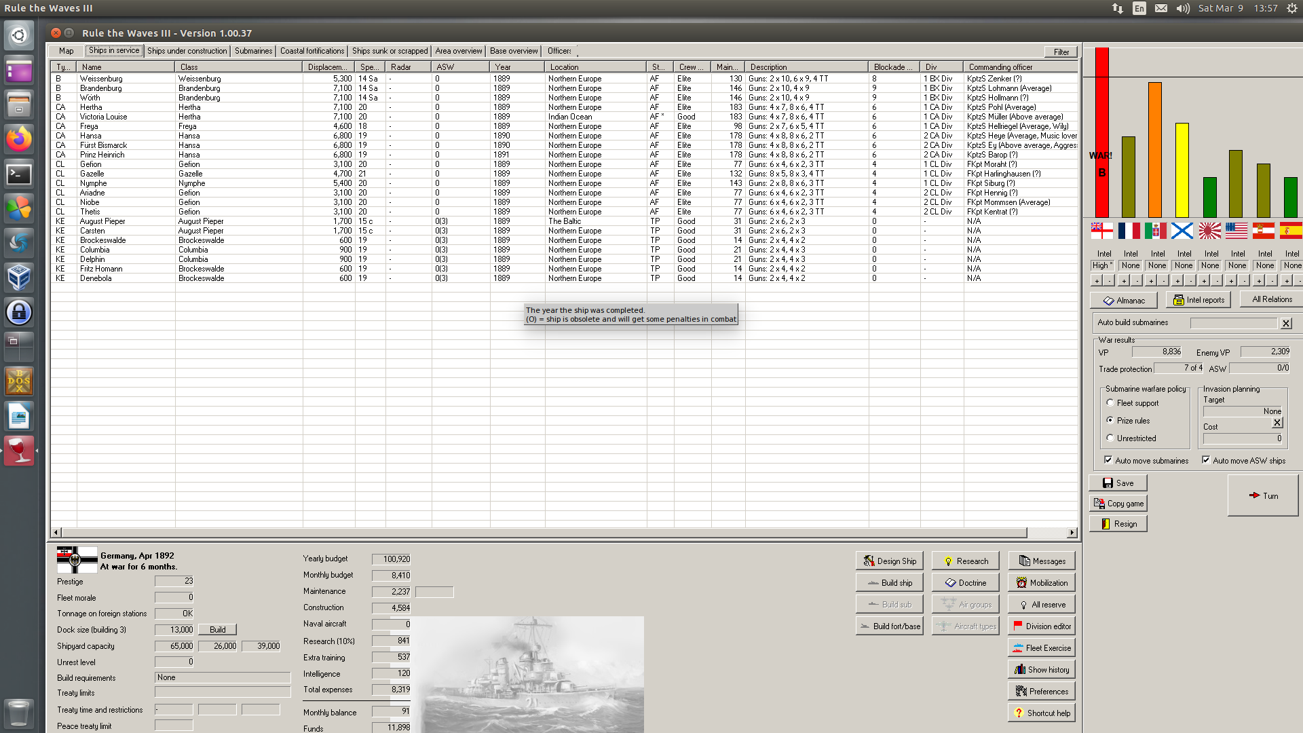This screenshot has width=1303, height=733.
Task: Select the August Pieper row in The Baltic
Action: pyautogui.click(x=564, y=221)
